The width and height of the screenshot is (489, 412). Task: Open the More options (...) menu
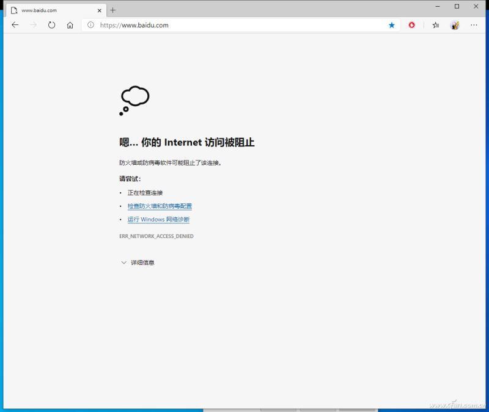[474, 25]
